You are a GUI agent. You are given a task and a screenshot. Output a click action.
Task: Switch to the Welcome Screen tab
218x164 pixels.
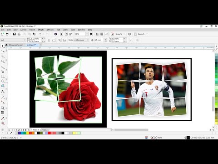[16, 45]
